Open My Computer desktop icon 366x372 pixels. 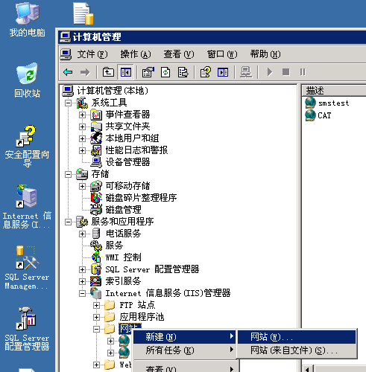click(27, 20)
